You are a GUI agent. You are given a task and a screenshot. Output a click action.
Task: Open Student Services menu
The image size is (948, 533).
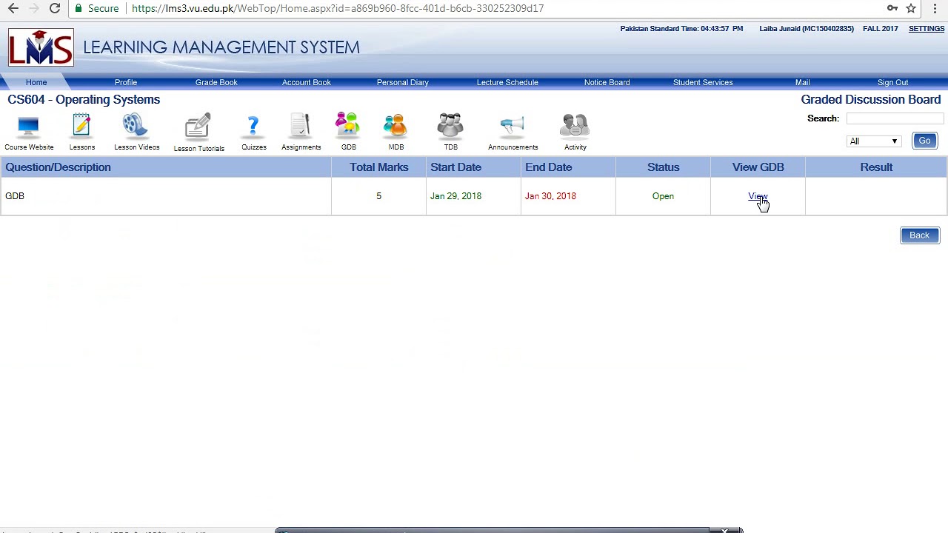(x=703, y=82)
